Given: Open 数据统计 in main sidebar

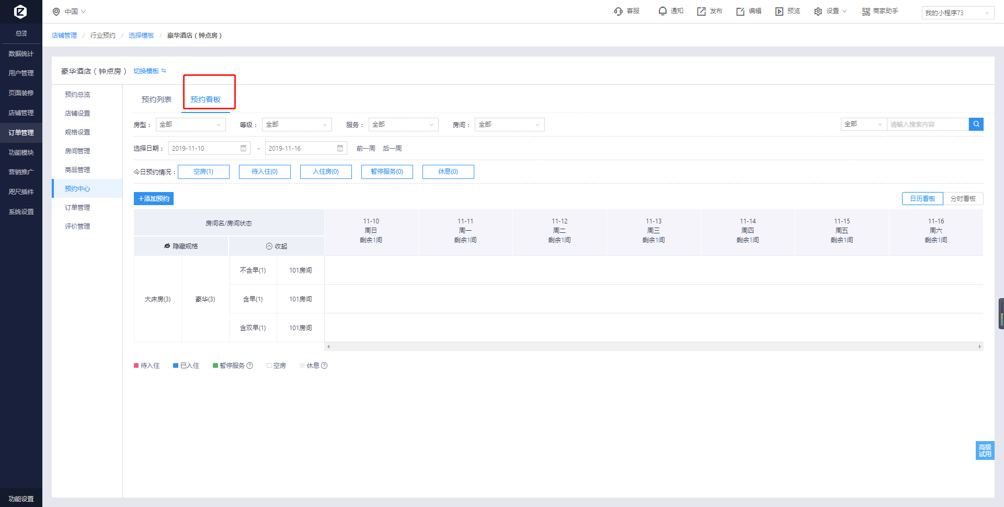Looking at the screenshot, I should pyautogui.click(x=21, y=54).
